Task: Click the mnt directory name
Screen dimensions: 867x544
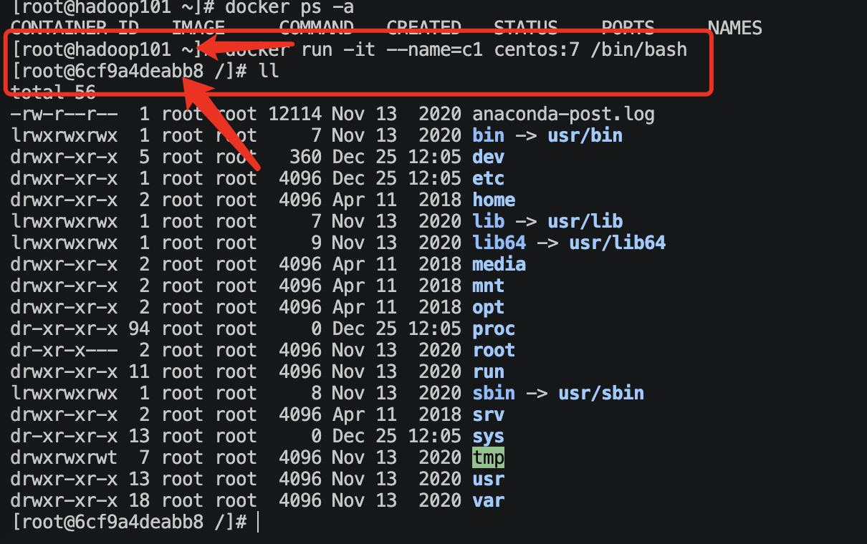Action: coord(488,286)
